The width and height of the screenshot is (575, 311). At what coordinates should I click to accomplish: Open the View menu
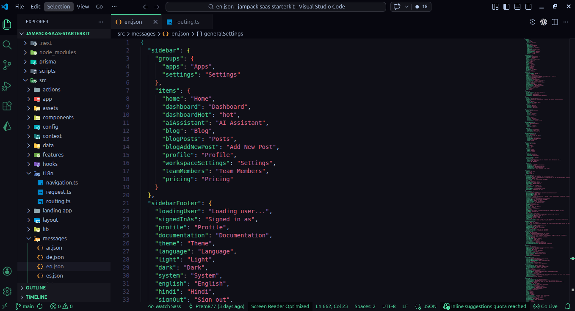[83, 7]
